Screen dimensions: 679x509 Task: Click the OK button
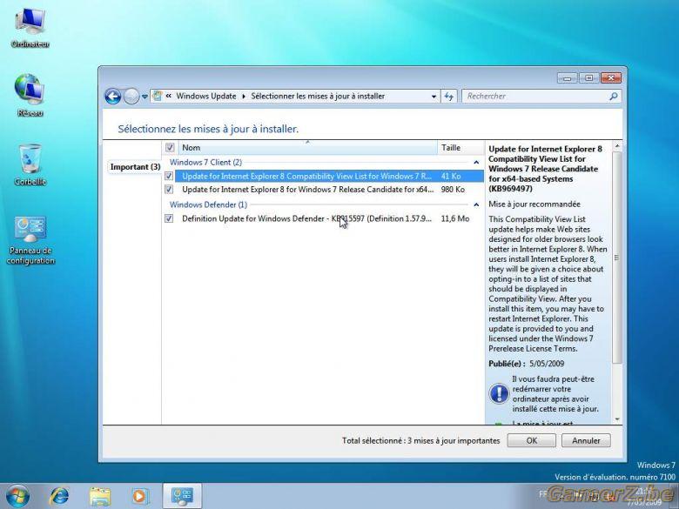click(531, 440)
